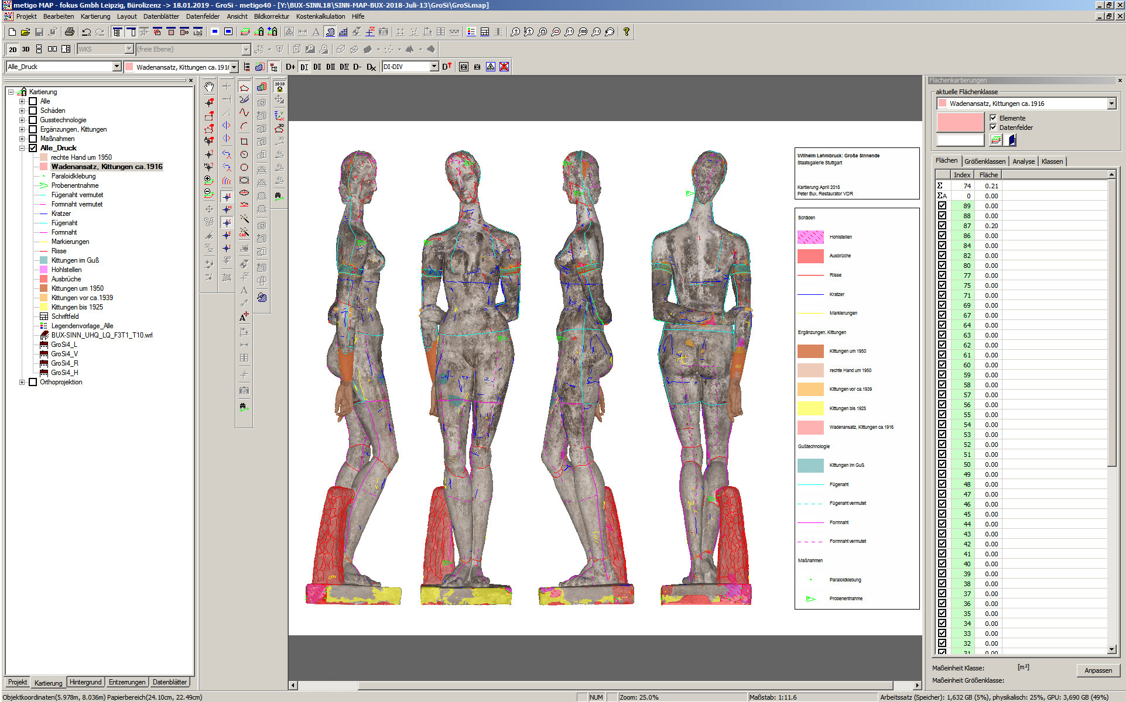Open the 'aktuelle Flächenklasse' dropdown
The width and height of the screenshot is (1126, 702).
[1111, 104]
